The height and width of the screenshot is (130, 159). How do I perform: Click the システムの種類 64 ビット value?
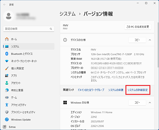tap(119, 72)
